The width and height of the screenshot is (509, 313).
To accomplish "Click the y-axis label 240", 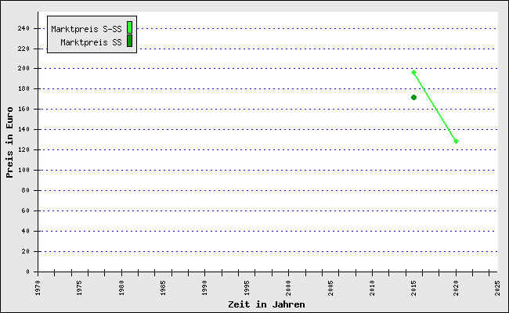I will (23, 28).
